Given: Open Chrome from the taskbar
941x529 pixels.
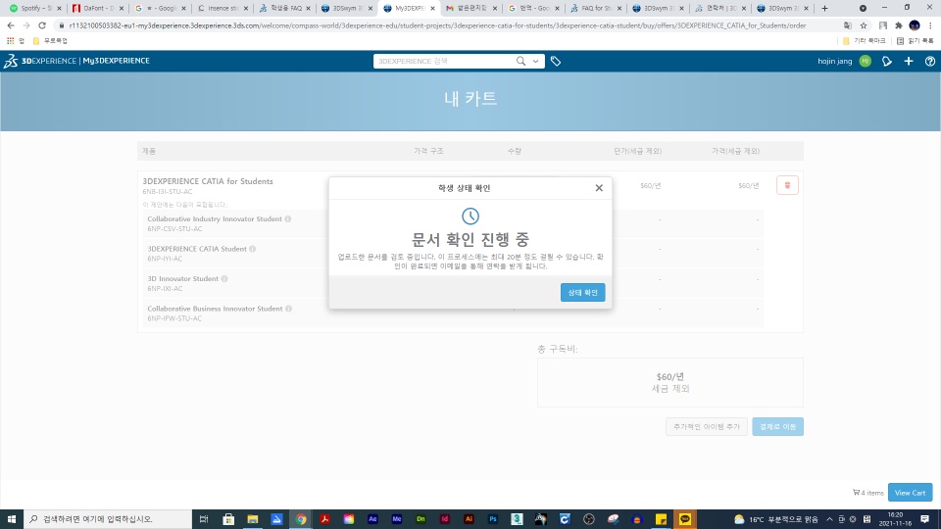Looking at the screenshot, I should tap(301, 519).
